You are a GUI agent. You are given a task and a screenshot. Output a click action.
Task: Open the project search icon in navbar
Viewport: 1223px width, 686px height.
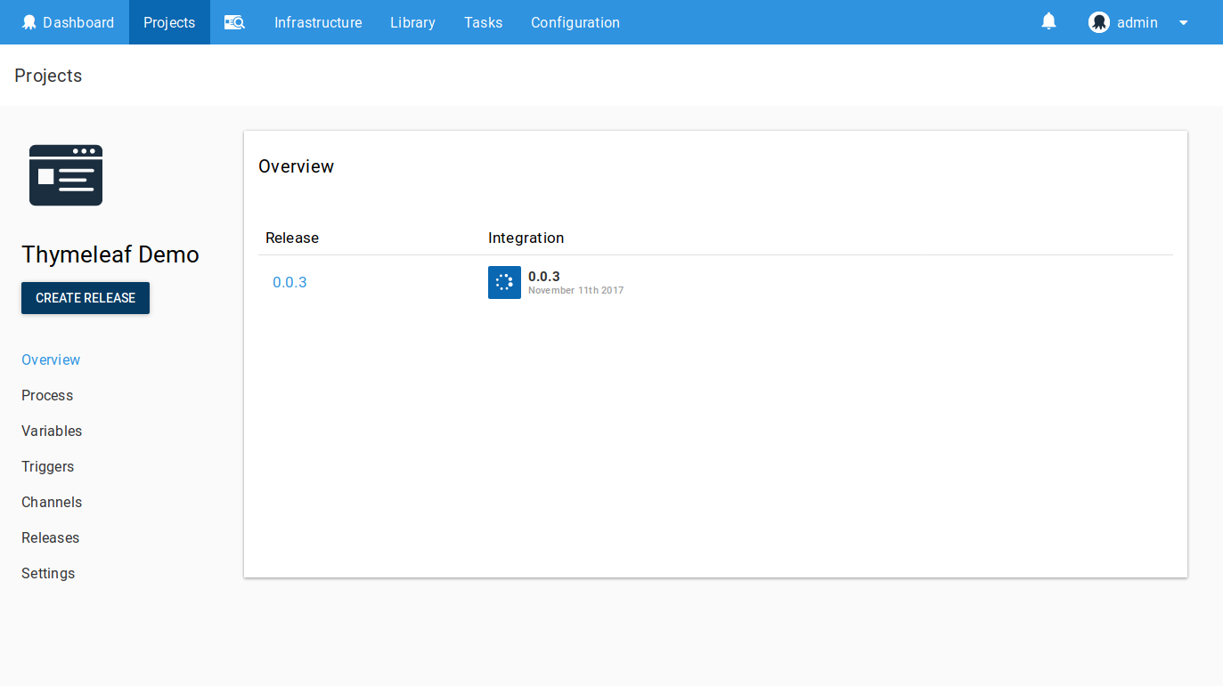pos(234,22)
